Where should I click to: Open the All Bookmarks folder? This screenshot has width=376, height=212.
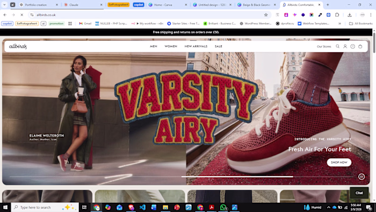(x=360, y=24)
